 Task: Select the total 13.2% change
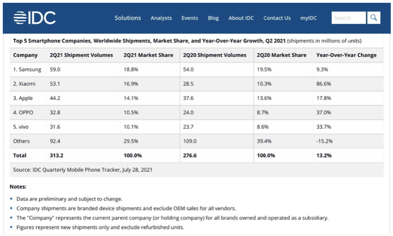click(324, 155)
